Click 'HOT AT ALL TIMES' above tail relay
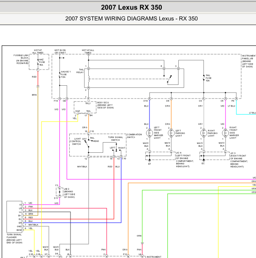This screenshot has width=256, height=258. coord(88,51)
